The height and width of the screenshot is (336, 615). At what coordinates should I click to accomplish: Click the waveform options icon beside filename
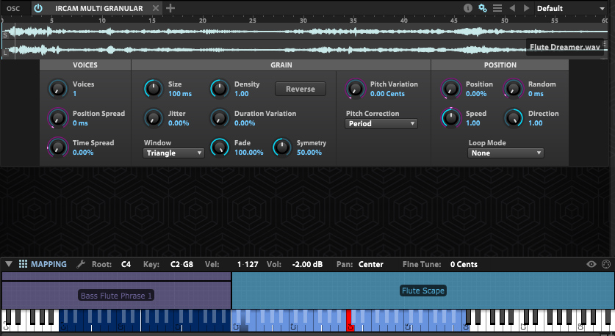[605, 44]
